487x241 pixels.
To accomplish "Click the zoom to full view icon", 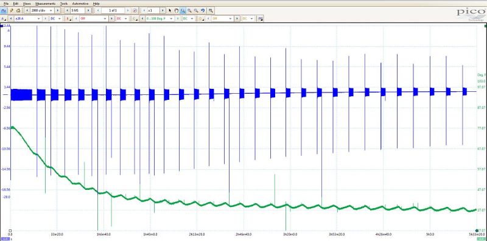I will click(x=211, y=10).
